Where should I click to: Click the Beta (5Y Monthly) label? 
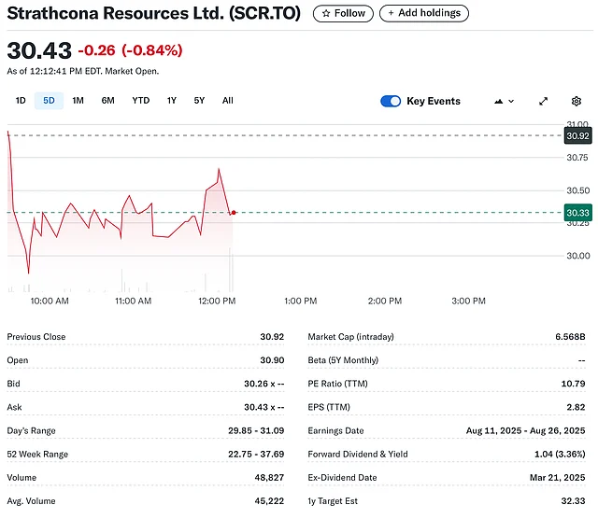[343, 360]
